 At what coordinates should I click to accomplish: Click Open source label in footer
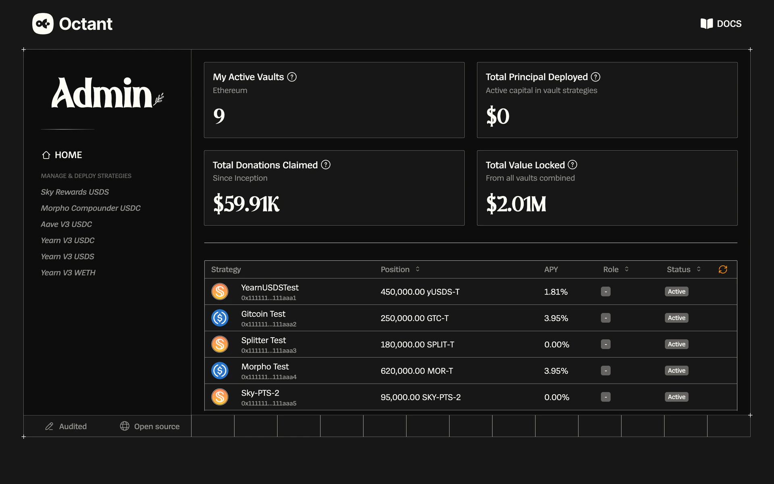[157, 426]
